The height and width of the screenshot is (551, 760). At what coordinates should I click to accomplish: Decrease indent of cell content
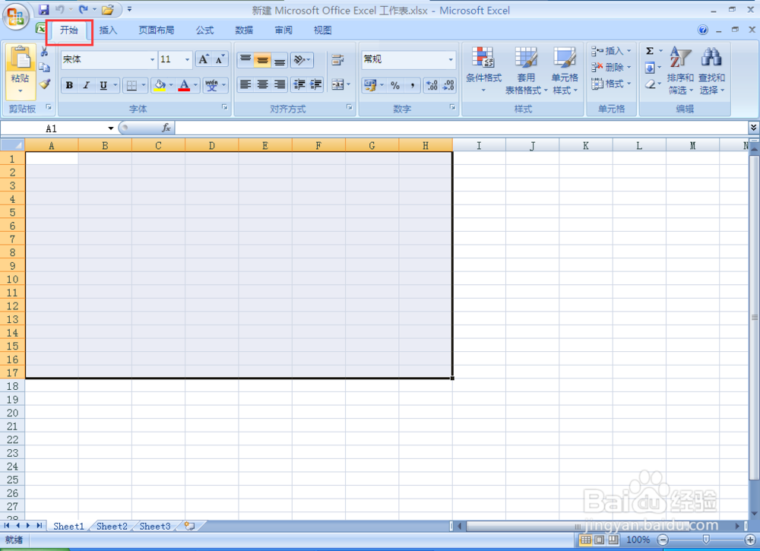coord(299,85)
